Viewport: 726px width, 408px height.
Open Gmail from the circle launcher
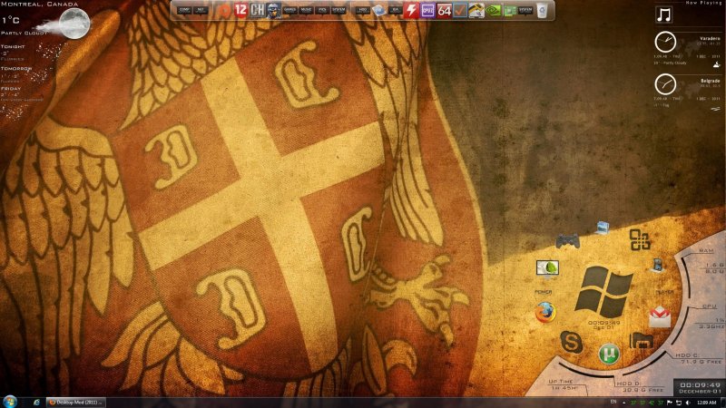pyautogui.click(x=660, y=316)
